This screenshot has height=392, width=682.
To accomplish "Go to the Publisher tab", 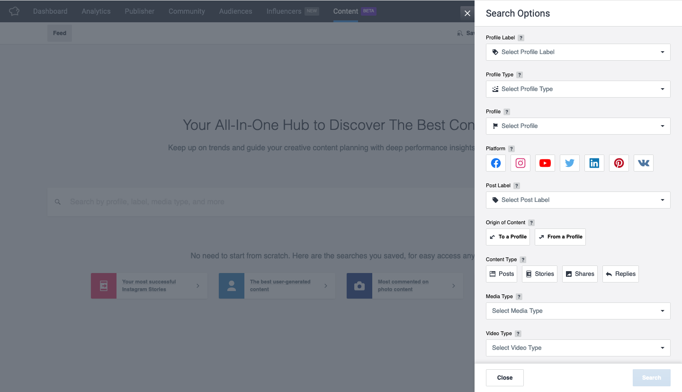I will [x=140, y=11].
